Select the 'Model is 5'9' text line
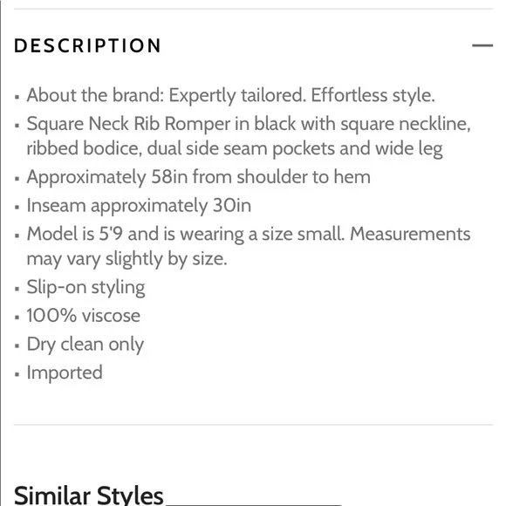The height and width of the screenshot is (506, 506). tap(249, 234)
